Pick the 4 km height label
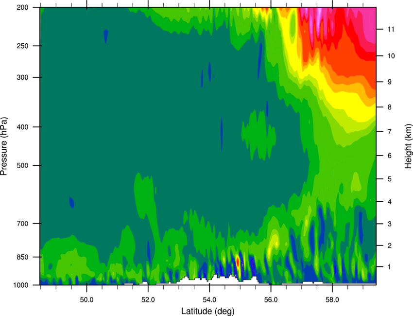This screenshot has width=413, height=316. tap(390, 202)
